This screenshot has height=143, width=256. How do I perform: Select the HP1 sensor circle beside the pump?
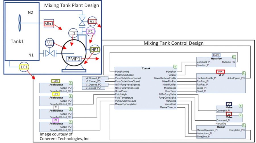95,49
